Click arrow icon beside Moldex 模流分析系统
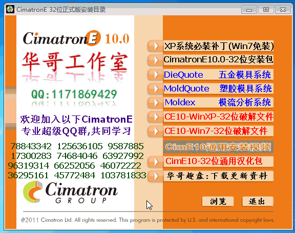This screenshot has width=295, height=233. (x=156, y=103)
